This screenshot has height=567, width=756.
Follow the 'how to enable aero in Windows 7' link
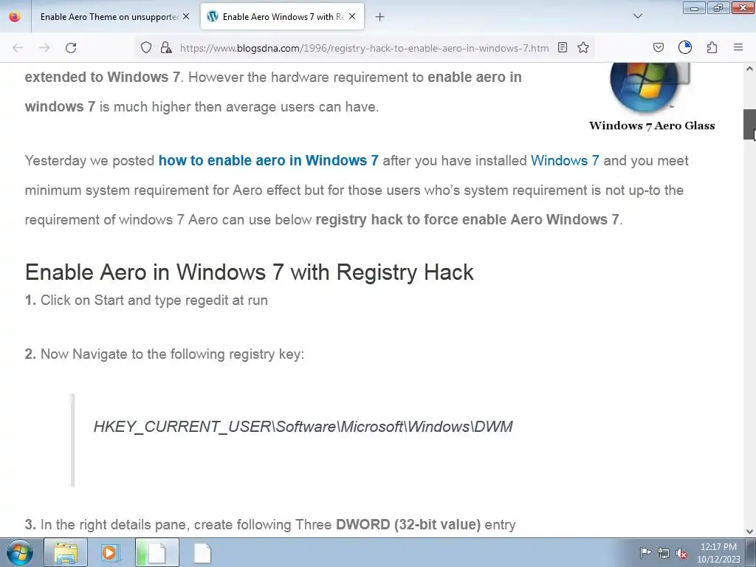click(268, 160)
